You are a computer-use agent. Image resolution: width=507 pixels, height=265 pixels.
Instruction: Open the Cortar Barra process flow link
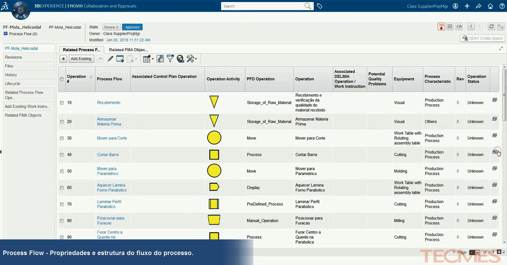click(x=108, y=155)
